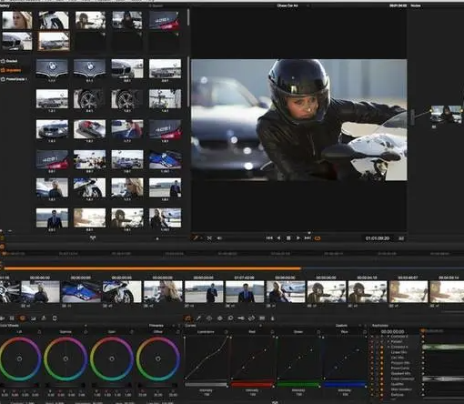The height and width of the screenshot is (404, 464).
Task: Expand Parallel in the Keyframes panel
Action: pos(388,342)
